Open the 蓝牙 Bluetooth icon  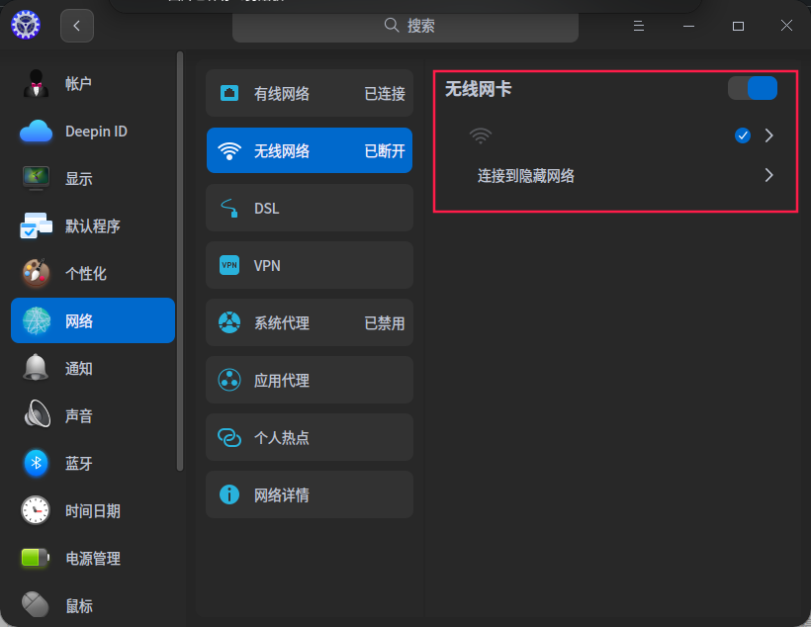pyautogui.click(x=36, y=463)
